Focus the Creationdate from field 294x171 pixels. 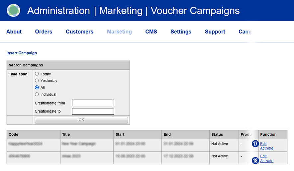coord(93,103)
